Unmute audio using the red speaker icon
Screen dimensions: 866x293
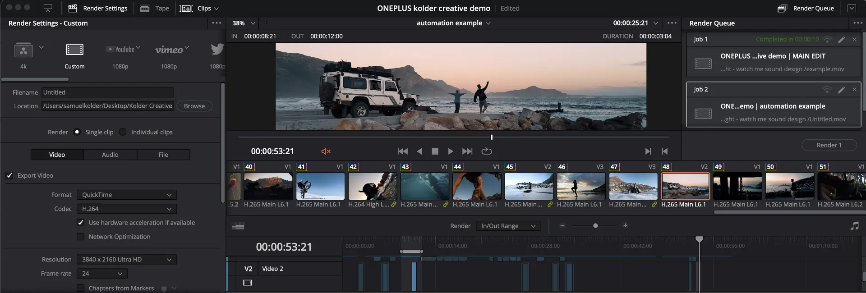326,151
